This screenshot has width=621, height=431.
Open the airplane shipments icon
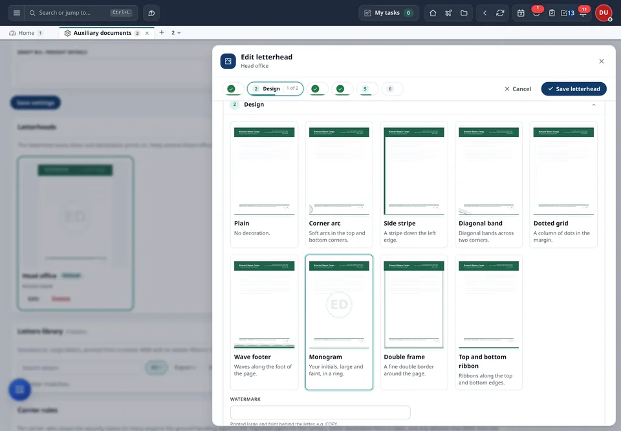[x=448, y=13]
